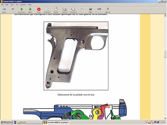Open the Search tool

[x=65, y=11]
